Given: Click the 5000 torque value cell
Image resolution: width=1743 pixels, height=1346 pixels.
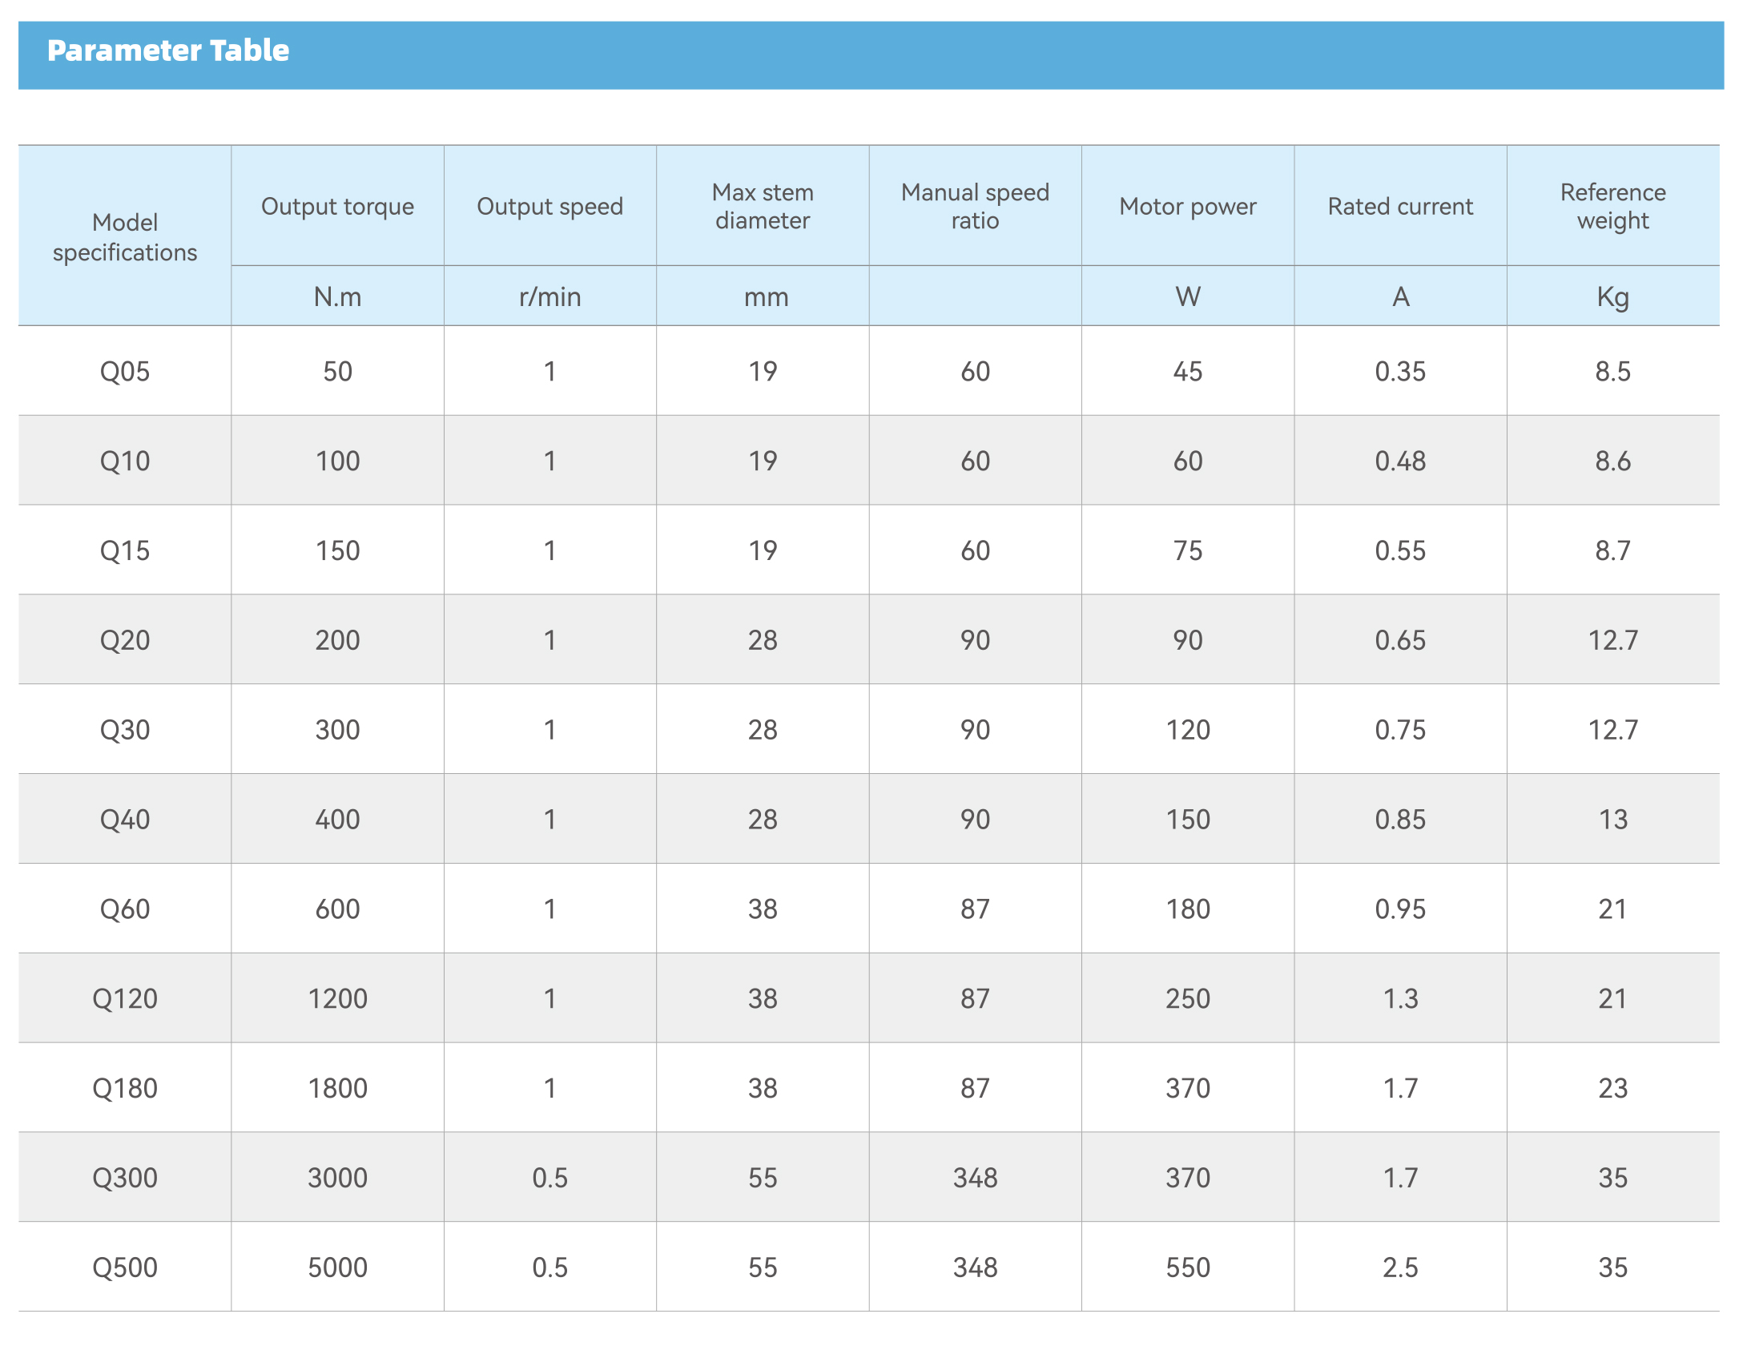Looking at the screenshot, I should point(337,1267).
